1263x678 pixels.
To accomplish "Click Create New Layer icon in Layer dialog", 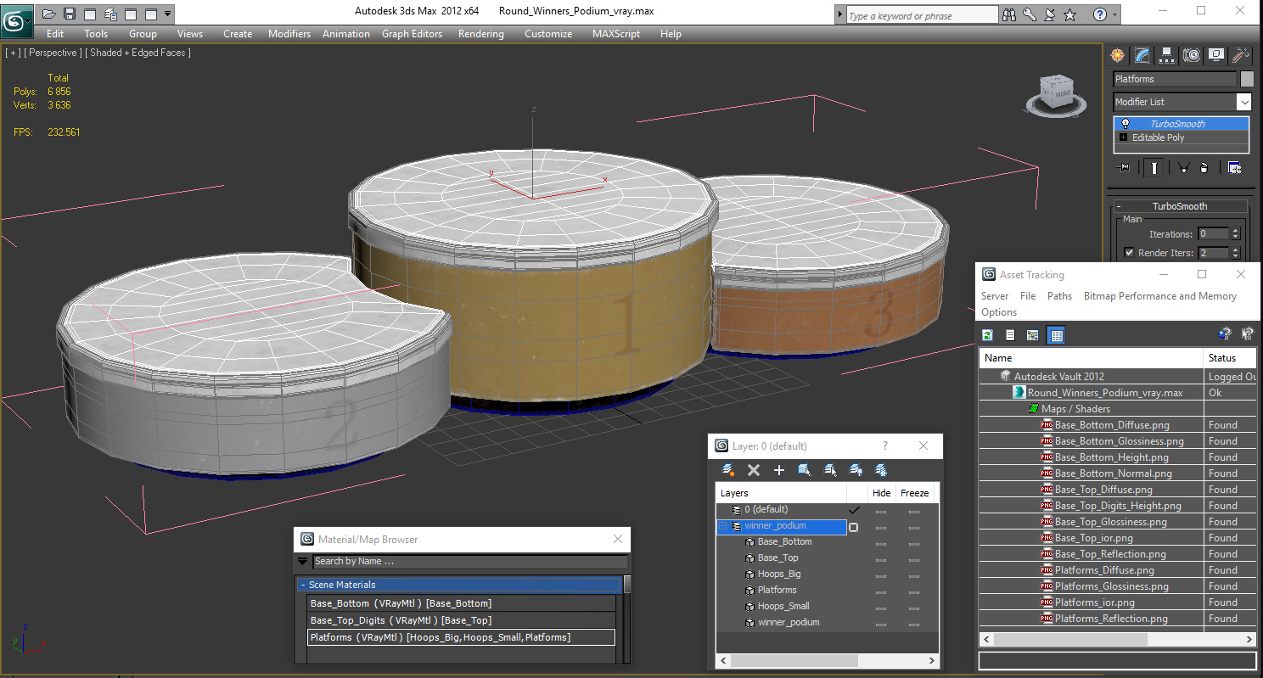I will [x=728, y=470].
